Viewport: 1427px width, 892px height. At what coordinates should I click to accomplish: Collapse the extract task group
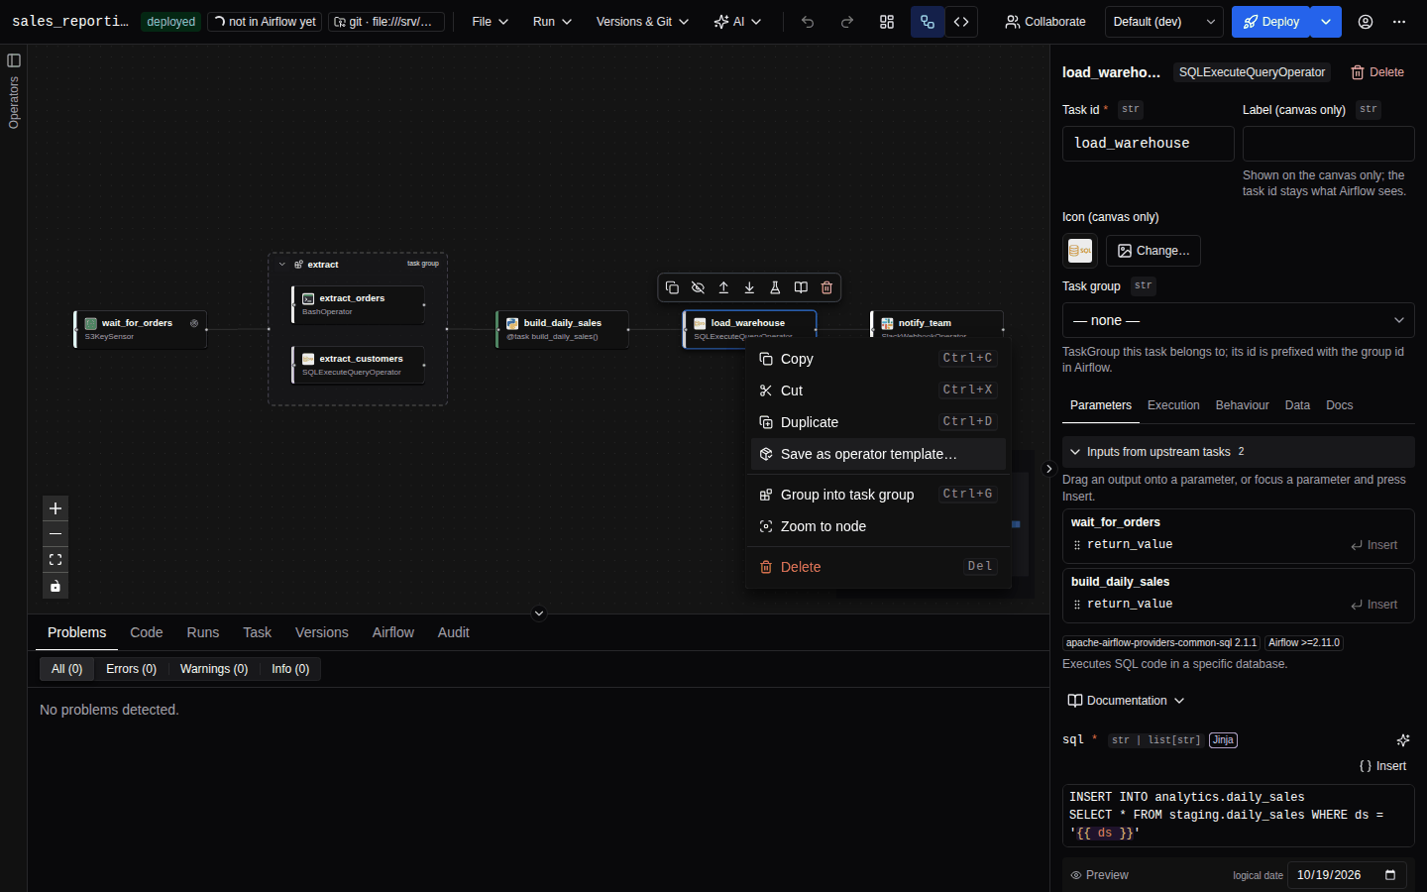pos(282,265)
